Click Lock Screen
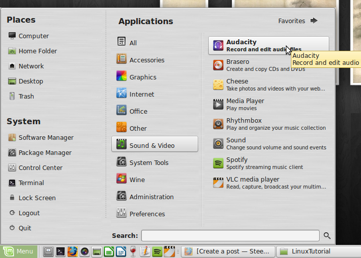 coord(32,198)
